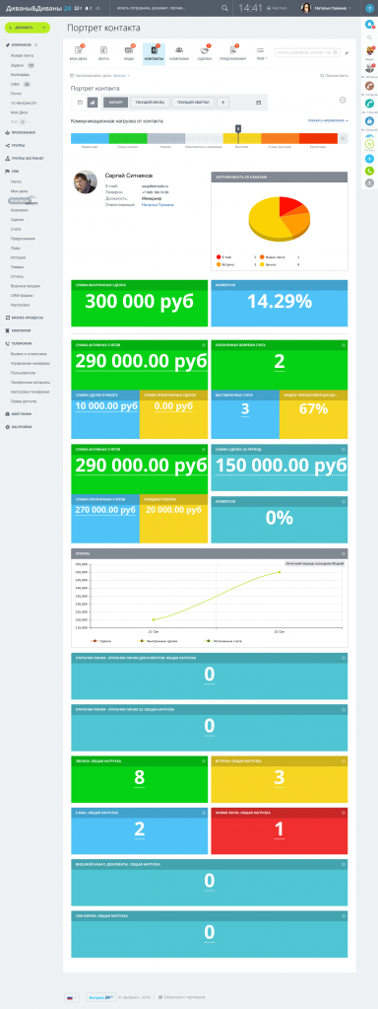Open the Мои дела icon tab

pos(78,52)
